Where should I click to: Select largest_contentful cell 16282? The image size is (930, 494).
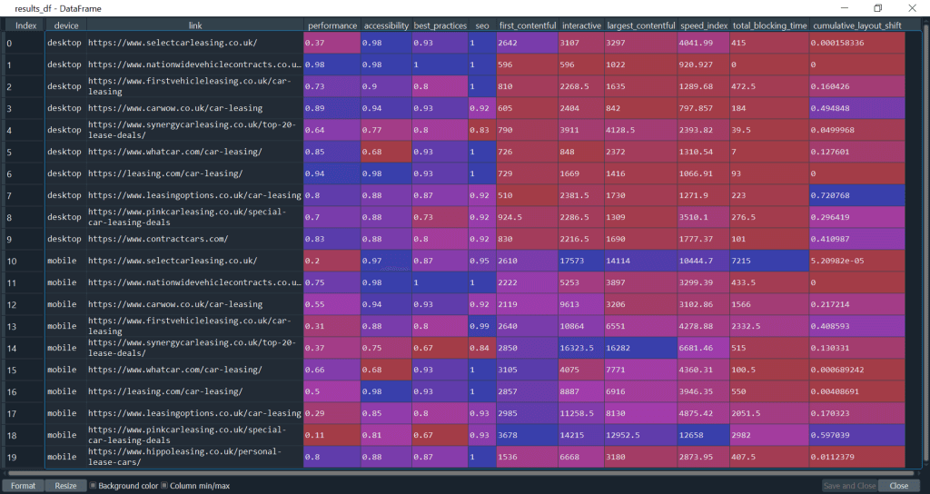tap(640, 348)
